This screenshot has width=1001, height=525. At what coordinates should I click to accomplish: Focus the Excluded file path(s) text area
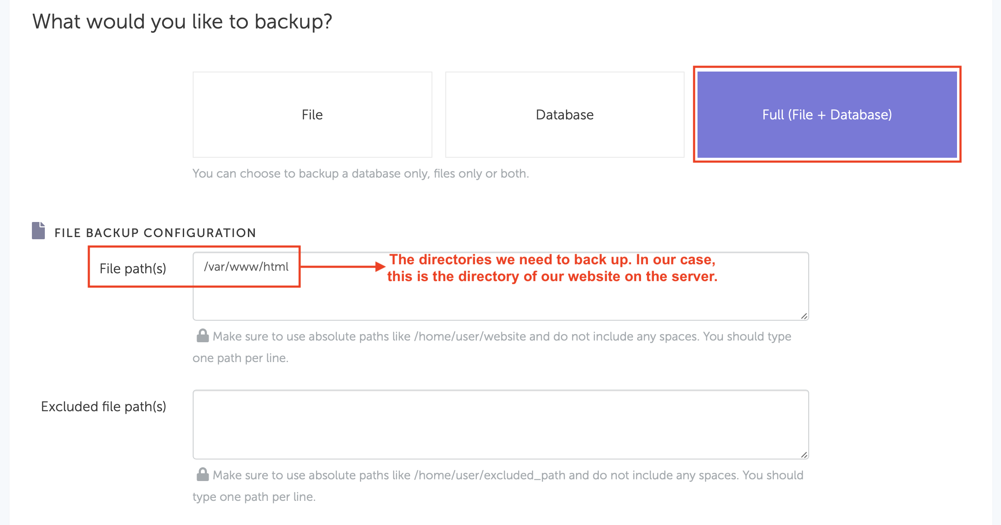coord(500,425)
